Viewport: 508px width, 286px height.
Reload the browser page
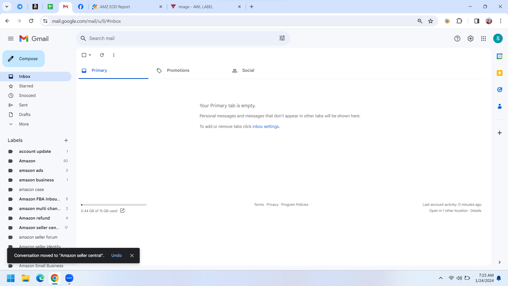click(31, 21)
